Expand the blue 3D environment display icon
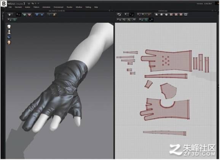220x160 pixels. 9,37
